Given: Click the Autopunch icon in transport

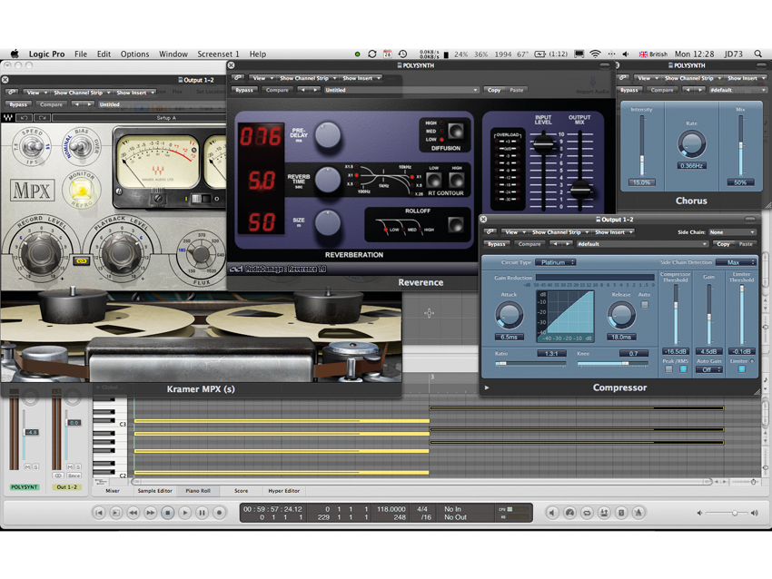Looking at the screenshot, I should 604,513.
